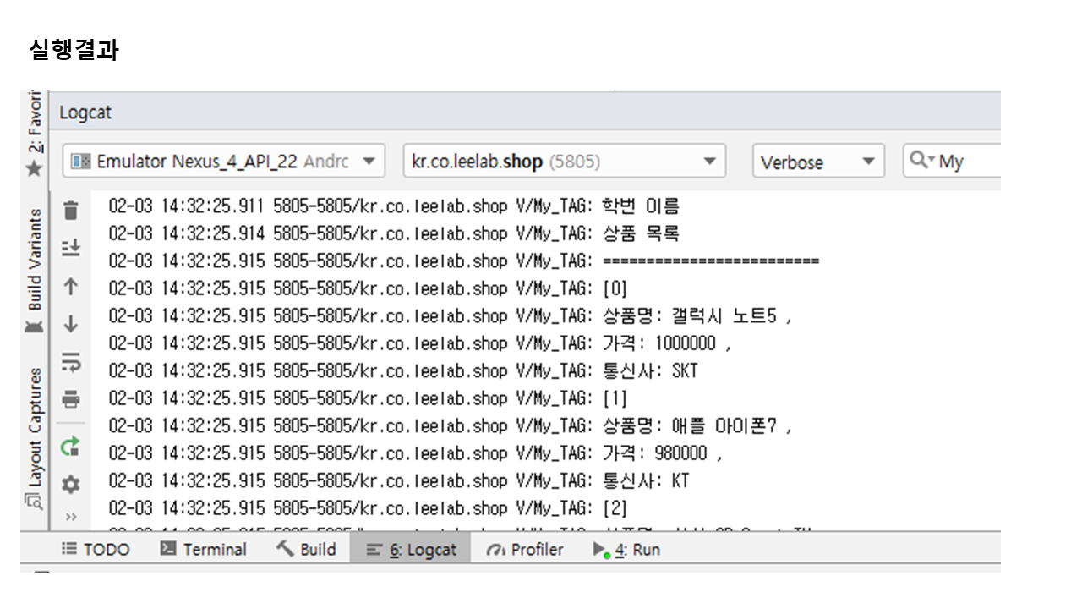The image size is (1082, 609).
Task: Open the Terminal tab
Action: click(204, 550)
